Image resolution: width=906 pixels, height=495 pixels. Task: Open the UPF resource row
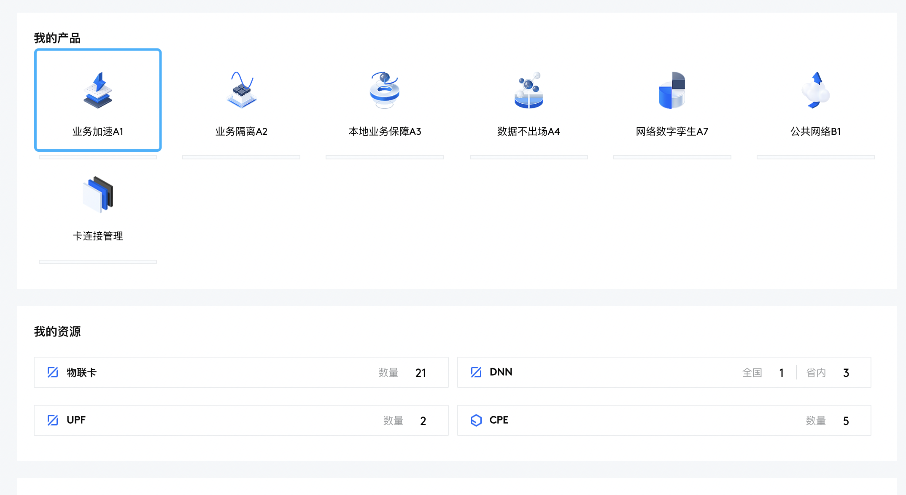pos(241,420)
